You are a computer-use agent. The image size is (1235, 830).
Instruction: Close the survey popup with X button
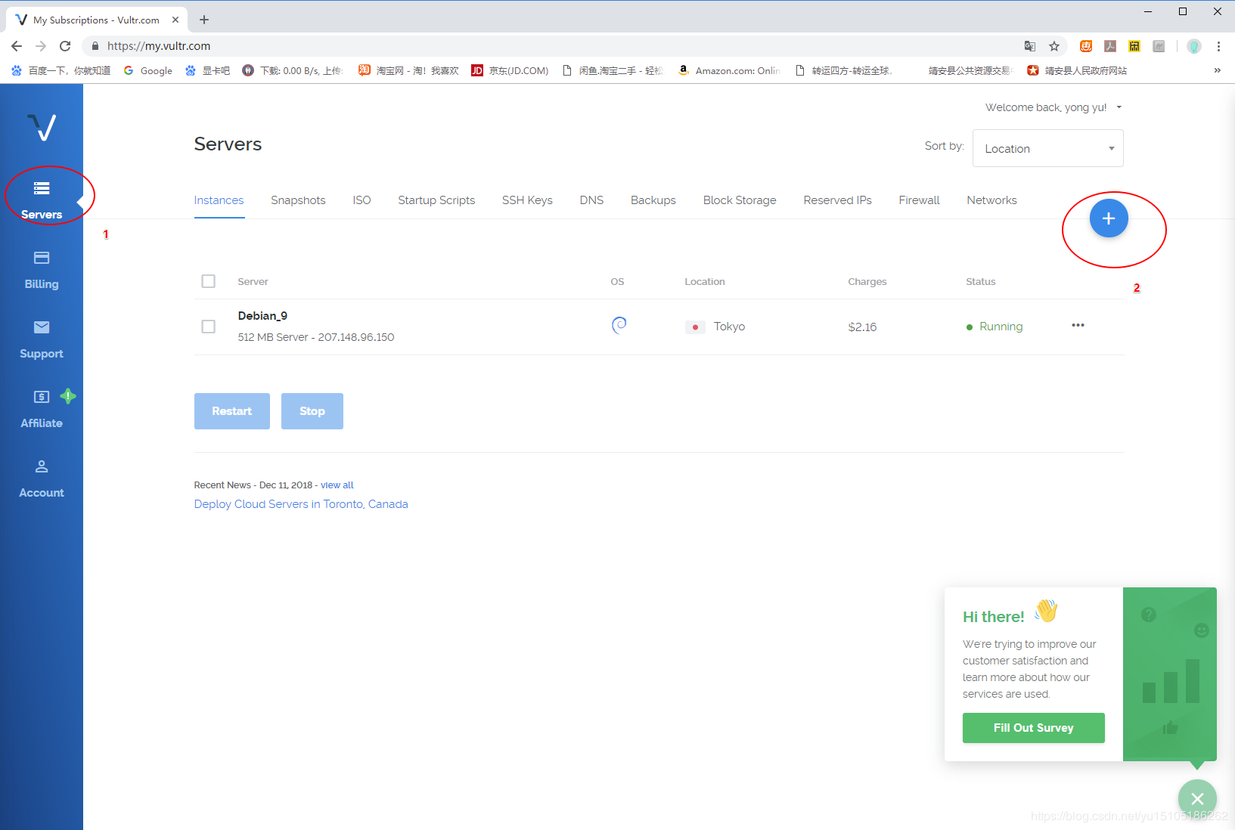click(1196, 798)
